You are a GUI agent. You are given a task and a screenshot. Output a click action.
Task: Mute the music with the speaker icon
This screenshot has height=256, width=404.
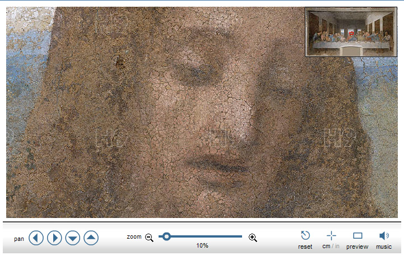384,236
